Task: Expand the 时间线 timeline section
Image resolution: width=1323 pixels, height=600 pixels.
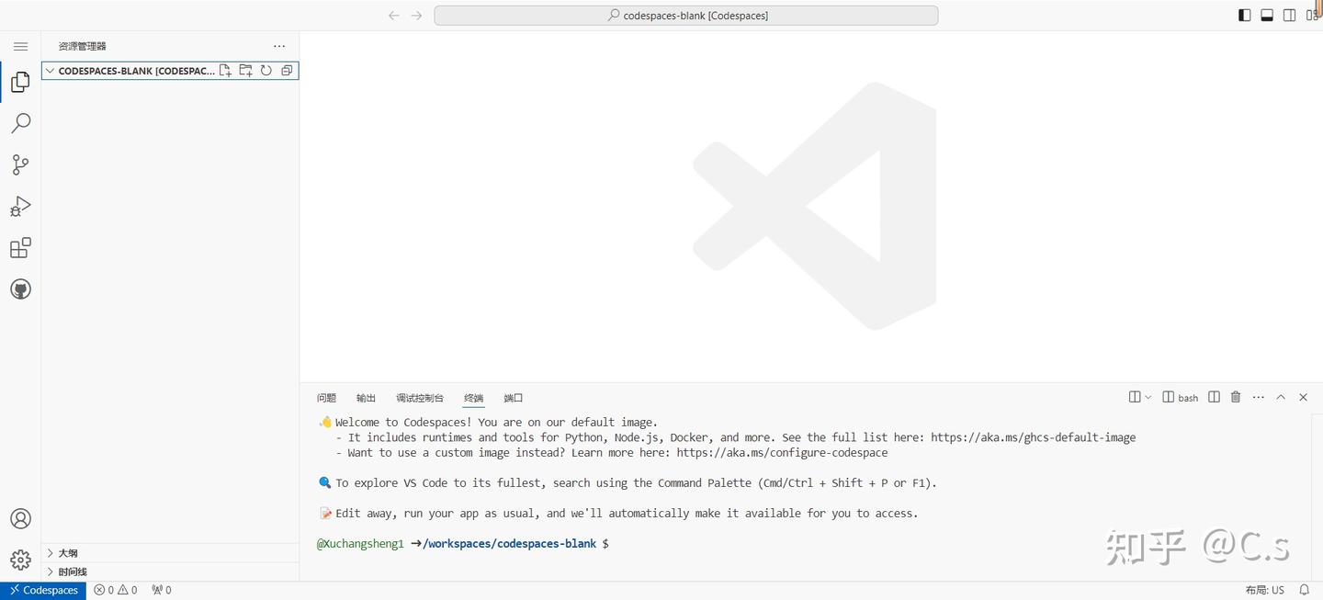Action: tap(71, 571)
